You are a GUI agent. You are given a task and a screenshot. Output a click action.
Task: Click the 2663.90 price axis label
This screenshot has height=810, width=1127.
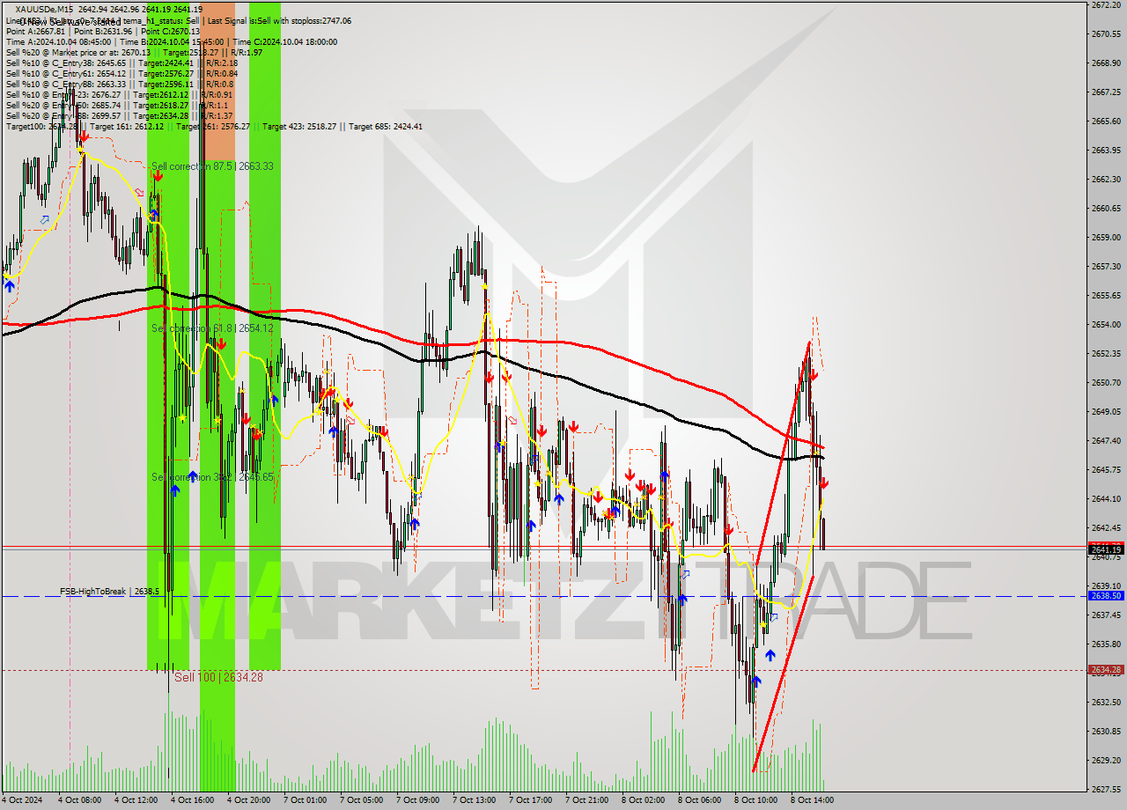tap(1106, 151)
